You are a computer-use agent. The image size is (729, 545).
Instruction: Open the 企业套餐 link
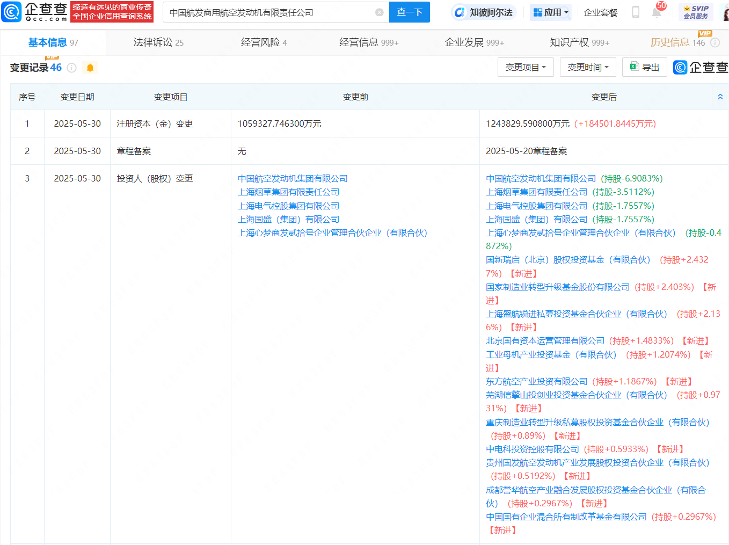click(x=600, y=12)
